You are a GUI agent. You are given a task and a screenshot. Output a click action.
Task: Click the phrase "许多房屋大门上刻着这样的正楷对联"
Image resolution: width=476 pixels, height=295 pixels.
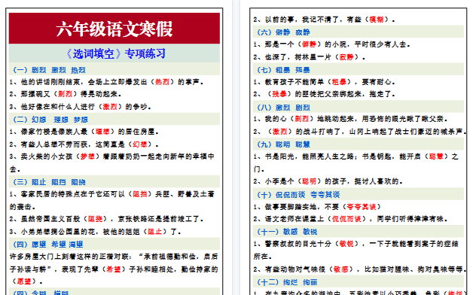[x=69, y=257]
